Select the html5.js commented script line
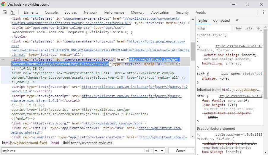 pyautogui.click(x=80, y=112)
